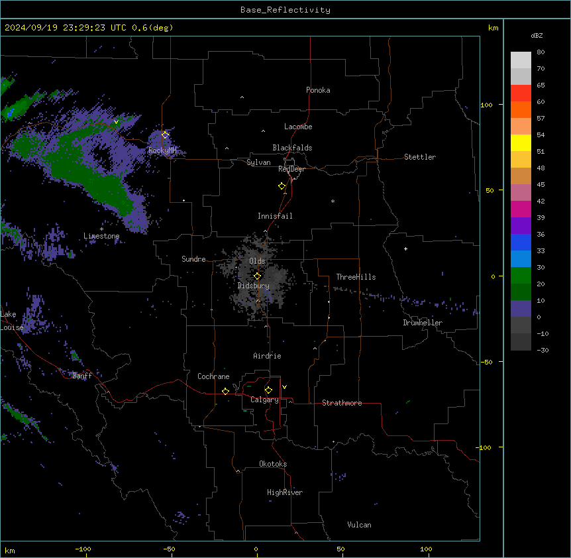Click the ThreeHills label
The height and width of the screenshot is (558, 571).
(x=356, y=277)
